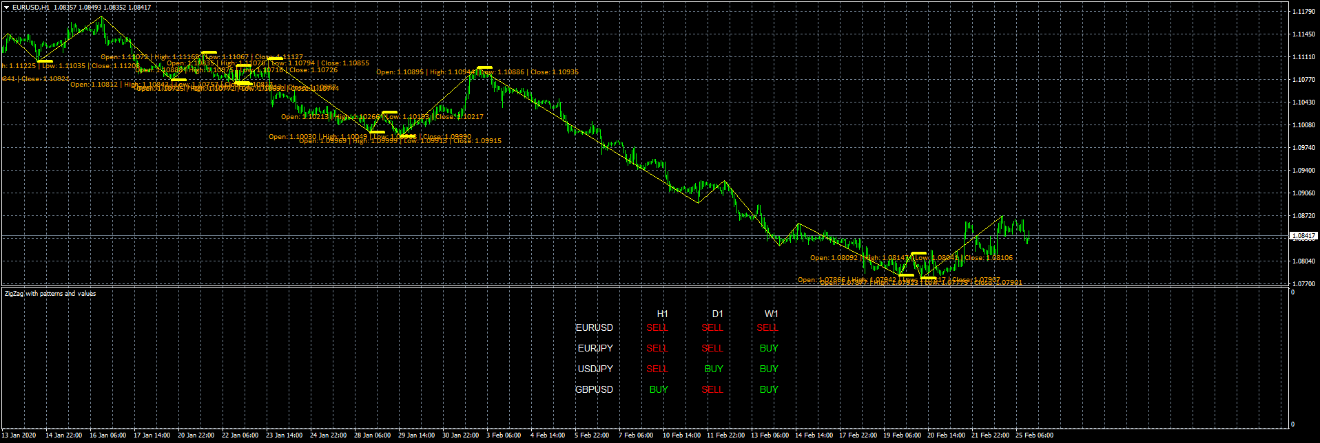Click price scale label 1.07700
The width and height of the screenshot is (1320, 443).
[x=1303, y=283]
